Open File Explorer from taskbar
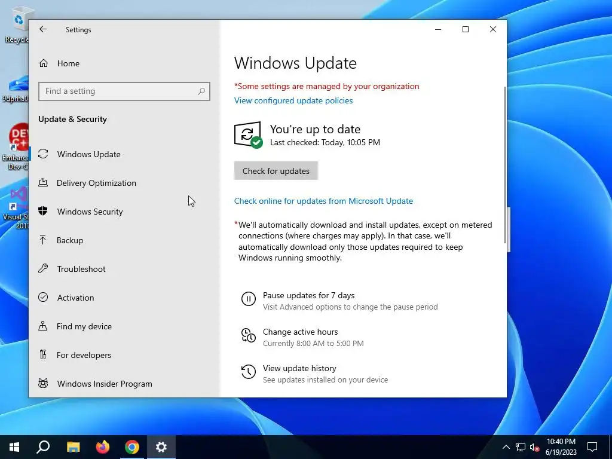This screenshot has width=612, height=459. point(73,447)
